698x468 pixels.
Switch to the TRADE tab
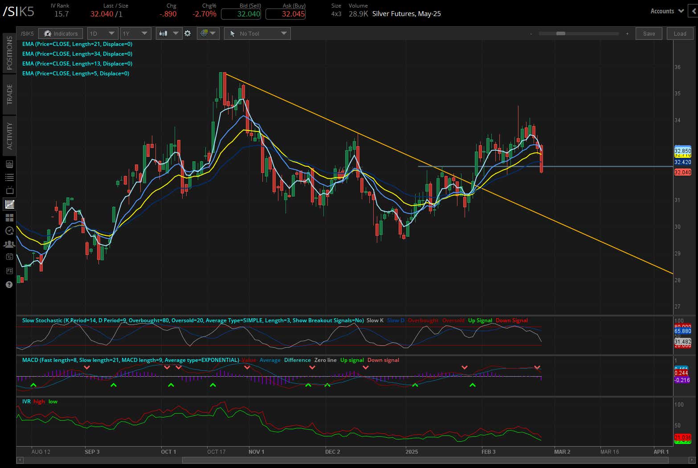coord(9,94)
